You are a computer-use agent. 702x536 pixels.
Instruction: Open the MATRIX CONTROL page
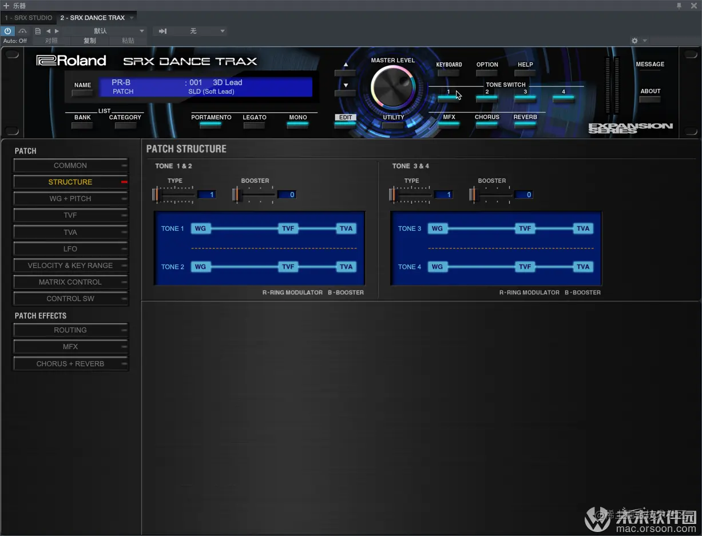click(x=70, y=282)
